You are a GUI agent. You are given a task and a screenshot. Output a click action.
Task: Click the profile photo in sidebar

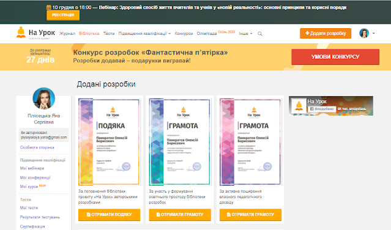(x=44, y=98)
